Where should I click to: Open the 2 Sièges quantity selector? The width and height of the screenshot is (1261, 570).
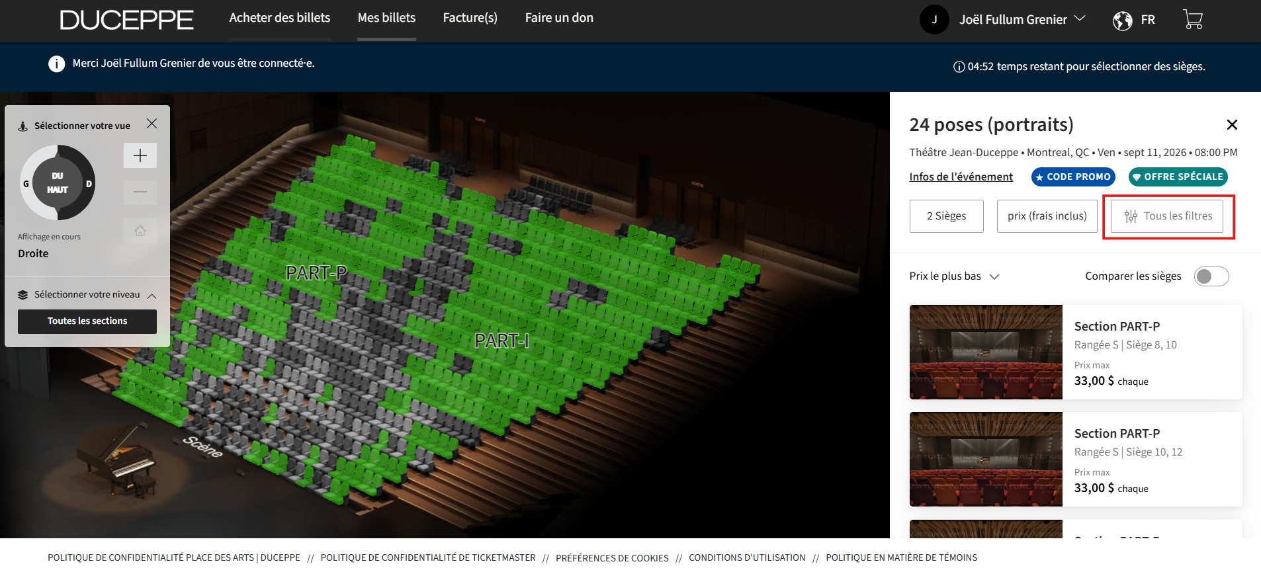(x=946, y=216)
